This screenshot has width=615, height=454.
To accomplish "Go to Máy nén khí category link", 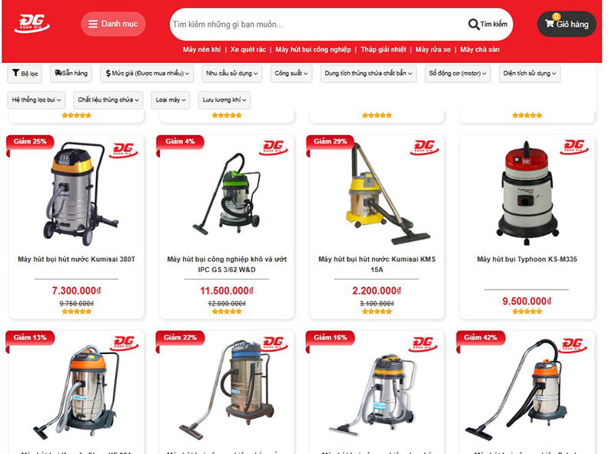I will (201, 49).
